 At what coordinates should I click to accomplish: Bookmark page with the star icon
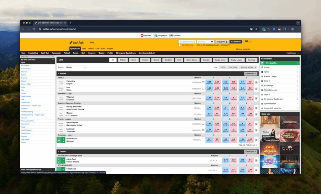256,29
